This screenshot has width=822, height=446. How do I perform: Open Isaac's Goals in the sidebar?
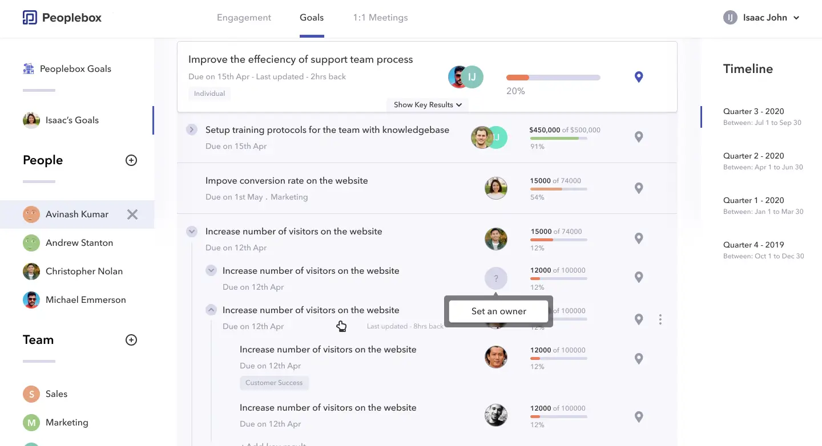pos(72,120)
